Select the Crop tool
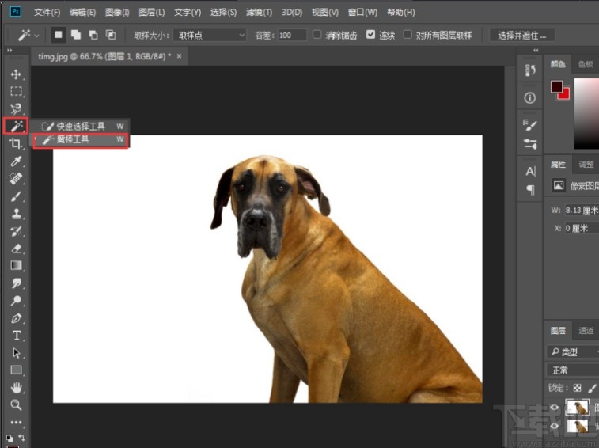This screenshot has width=599, height=448. [x=16, y=144]
